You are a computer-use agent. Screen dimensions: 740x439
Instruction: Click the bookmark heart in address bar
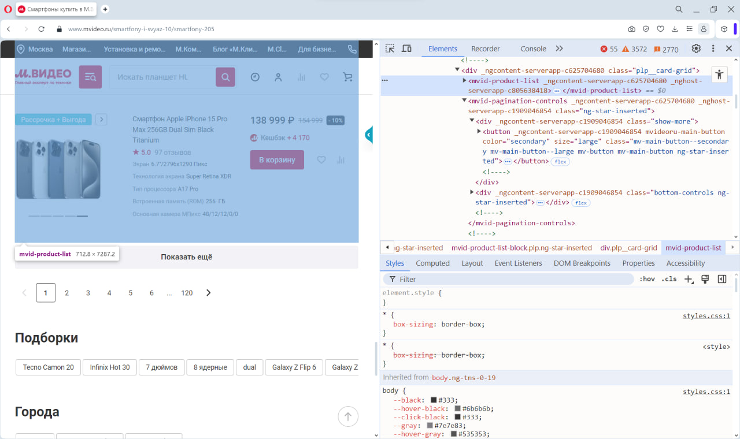click(660, 29)
